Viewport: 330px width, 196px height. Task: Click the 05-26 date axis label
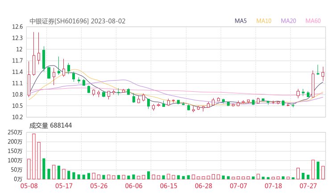pyautogui.click(x=99, y=186)
